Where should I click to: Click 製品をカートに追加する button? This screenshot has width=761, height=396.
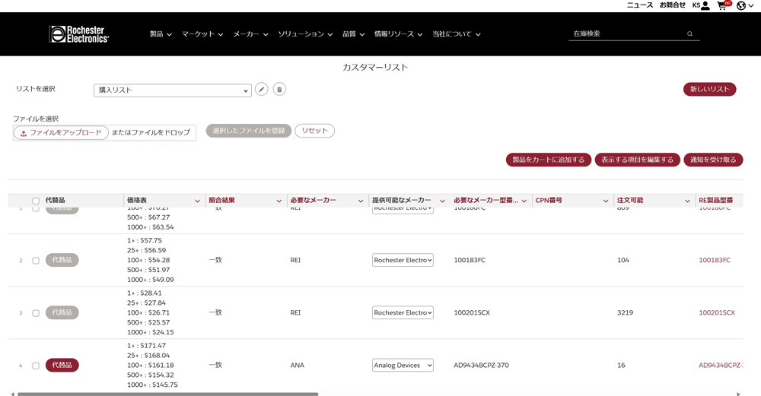(x=549, y=160)
